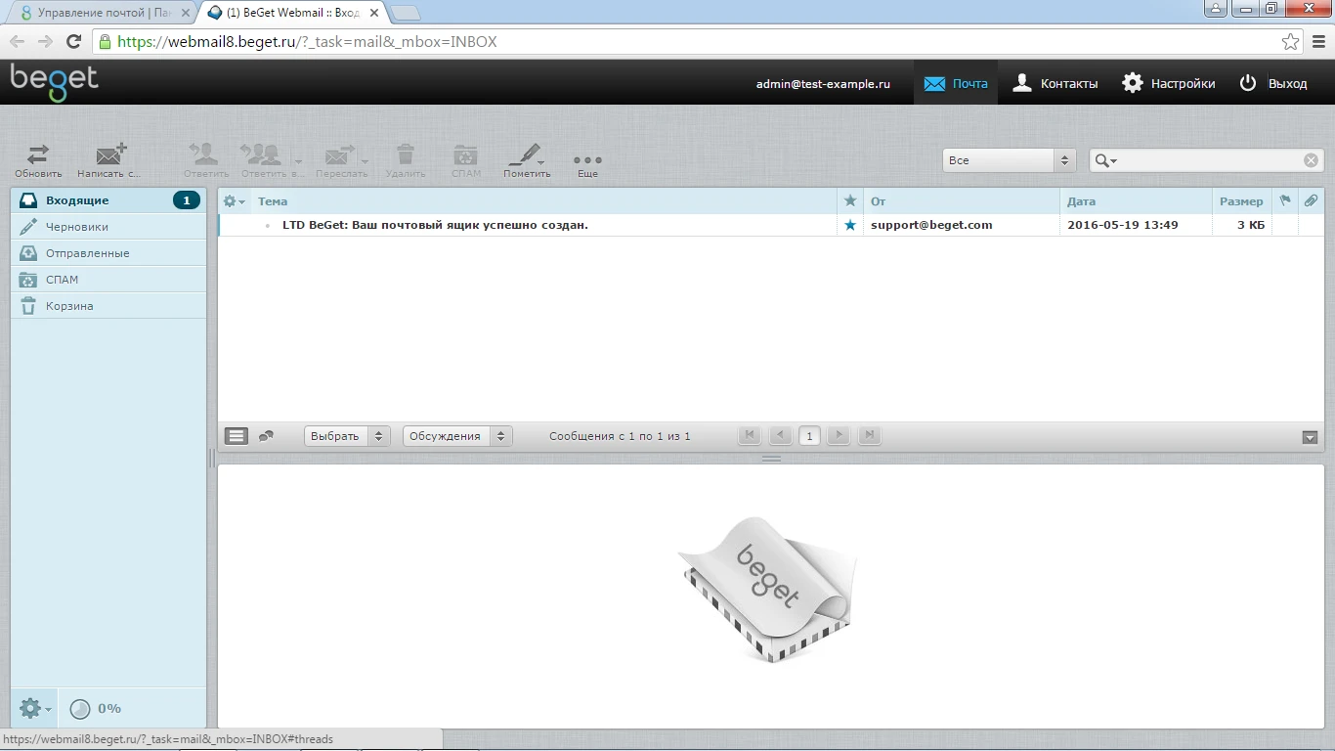The image size is (1335, 751).
Task: Expand the Обсуждения threads dropdown
Action: [x=456, y=436]
